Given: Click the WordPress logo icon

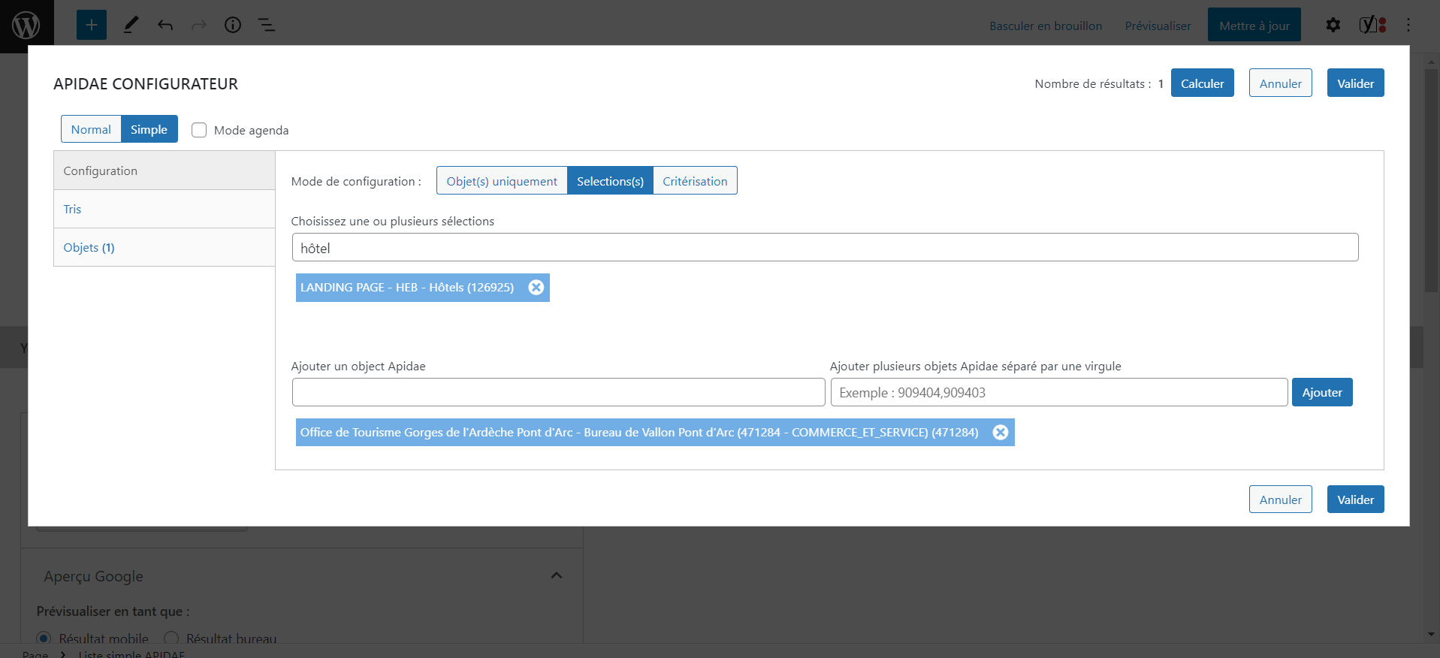Looking at the screenshot, I should (x=26, y=26).
